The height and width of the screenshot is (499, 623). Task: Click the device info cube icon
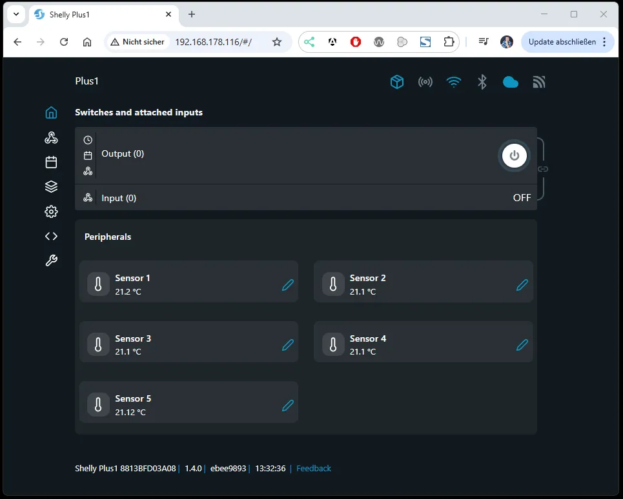pyautogui.click(x=397, y=82)
